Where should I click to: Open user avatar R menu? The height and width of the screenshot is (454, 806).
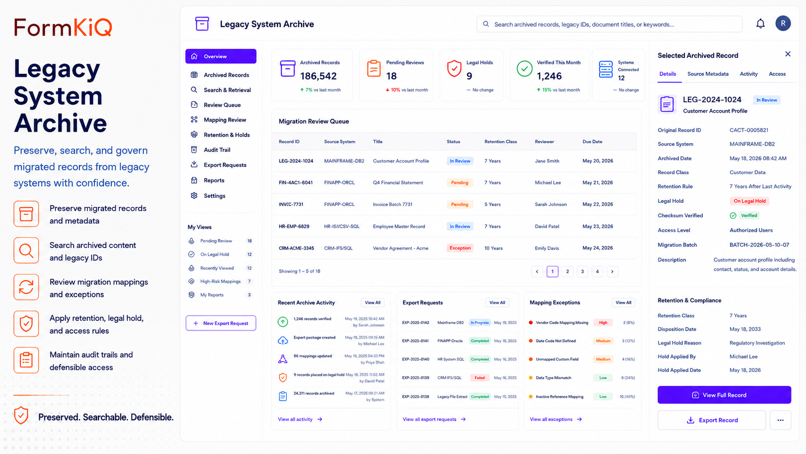783,23
